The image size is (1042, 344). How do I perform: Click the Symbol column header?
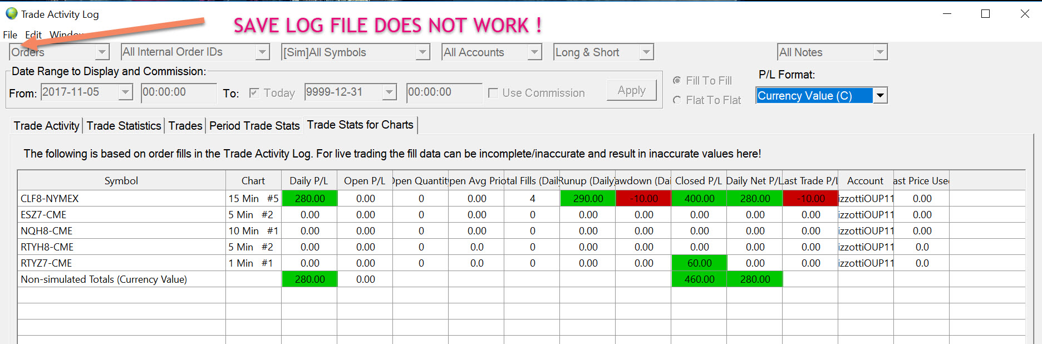click(x=121, y=181)
